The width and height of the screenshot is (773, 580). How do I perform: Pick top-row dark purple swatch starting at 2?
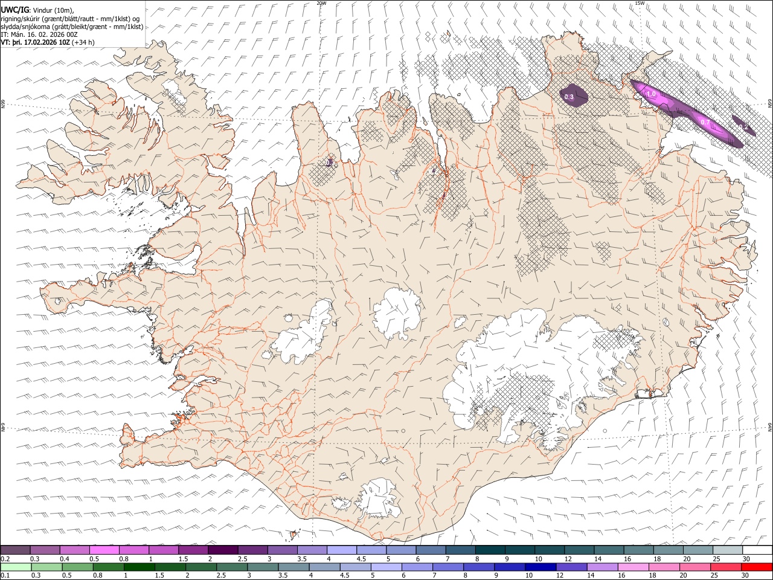(x=223, y=550)
